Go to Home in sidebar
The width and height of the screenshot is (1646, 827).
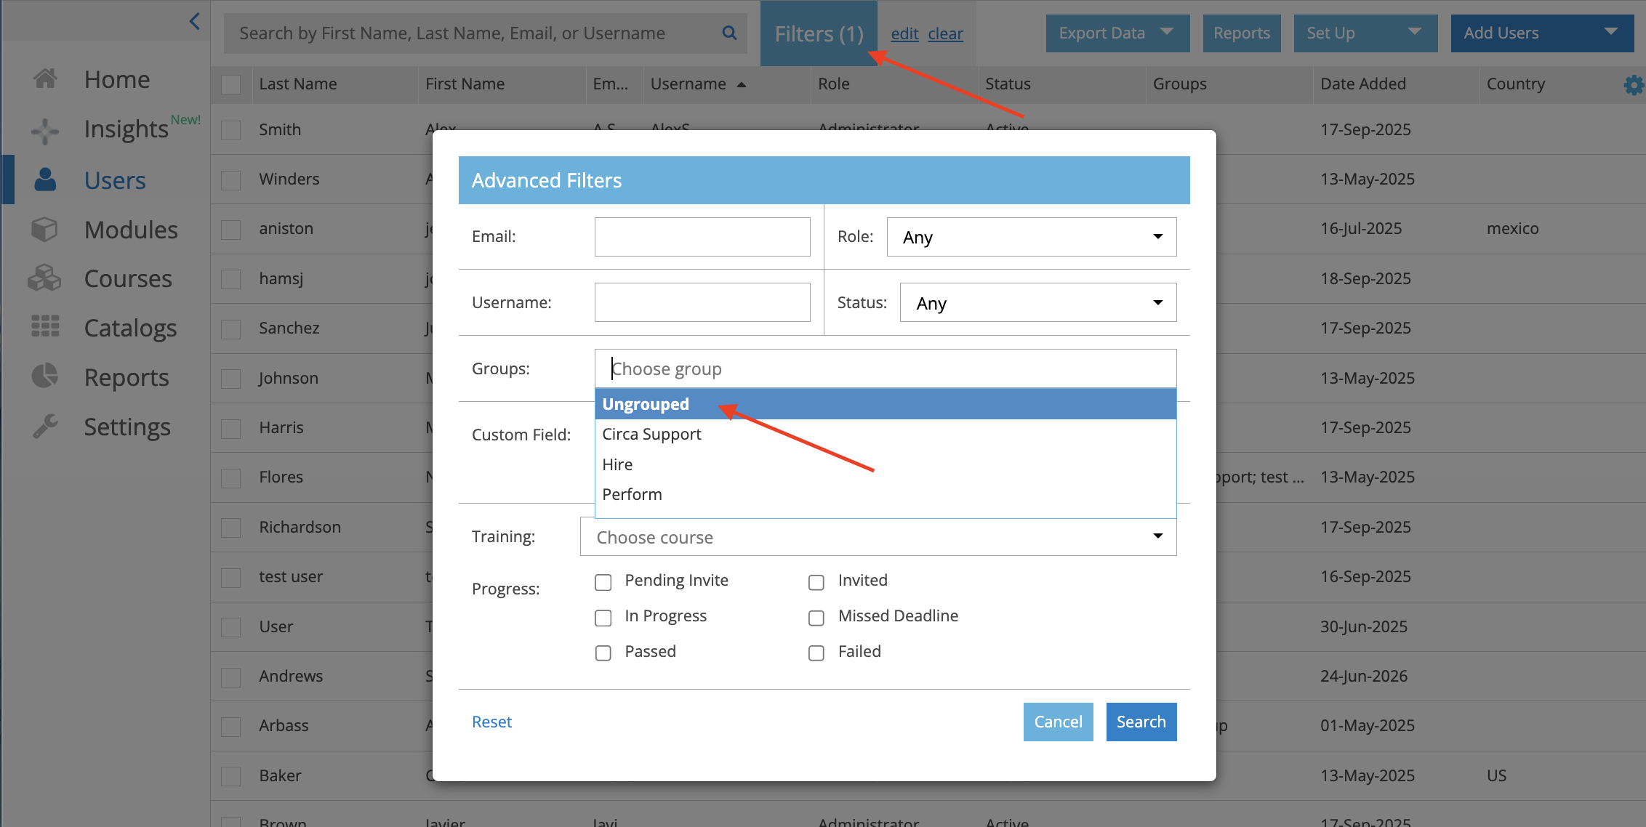click(117, 79)
